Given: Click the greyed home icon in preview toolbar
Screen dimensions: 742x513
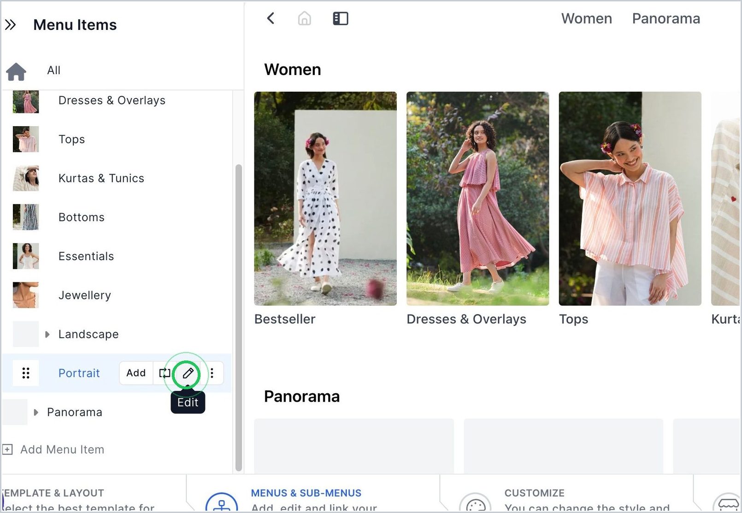Looking at the screenshot, I should (x=305, y=18).
